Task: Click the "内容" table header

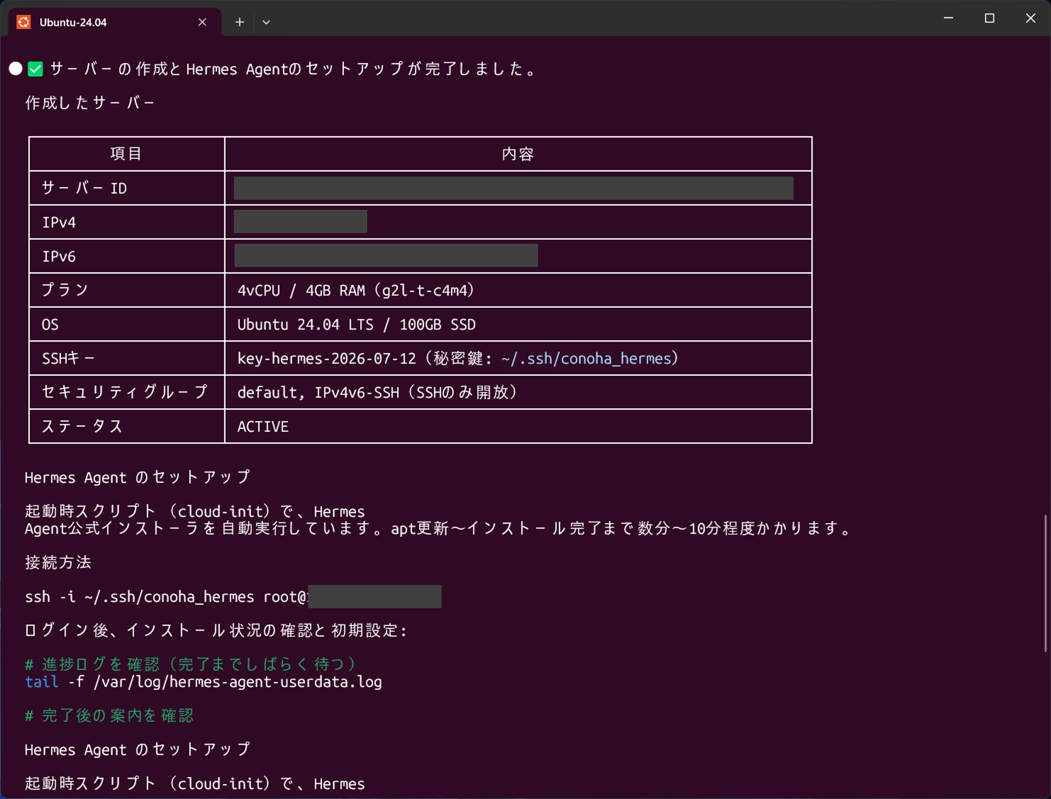Action: [x=518, y=154]
